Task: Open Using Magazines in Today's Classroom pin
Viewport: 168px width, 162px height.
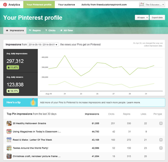Action: point(37,131)
